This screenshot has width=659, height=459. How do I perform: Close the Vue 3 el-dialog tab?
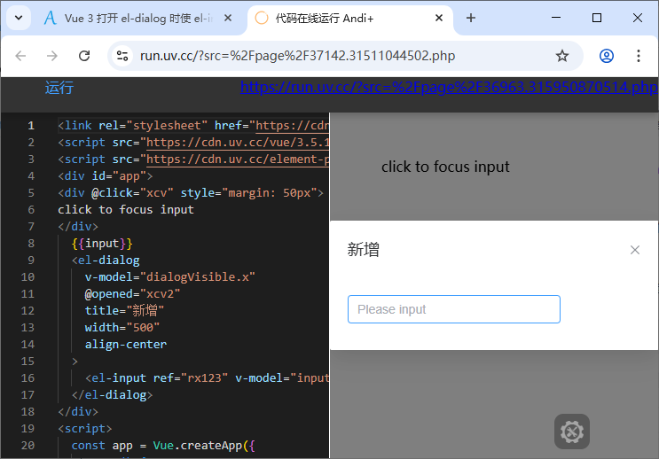tap(228, 18)
